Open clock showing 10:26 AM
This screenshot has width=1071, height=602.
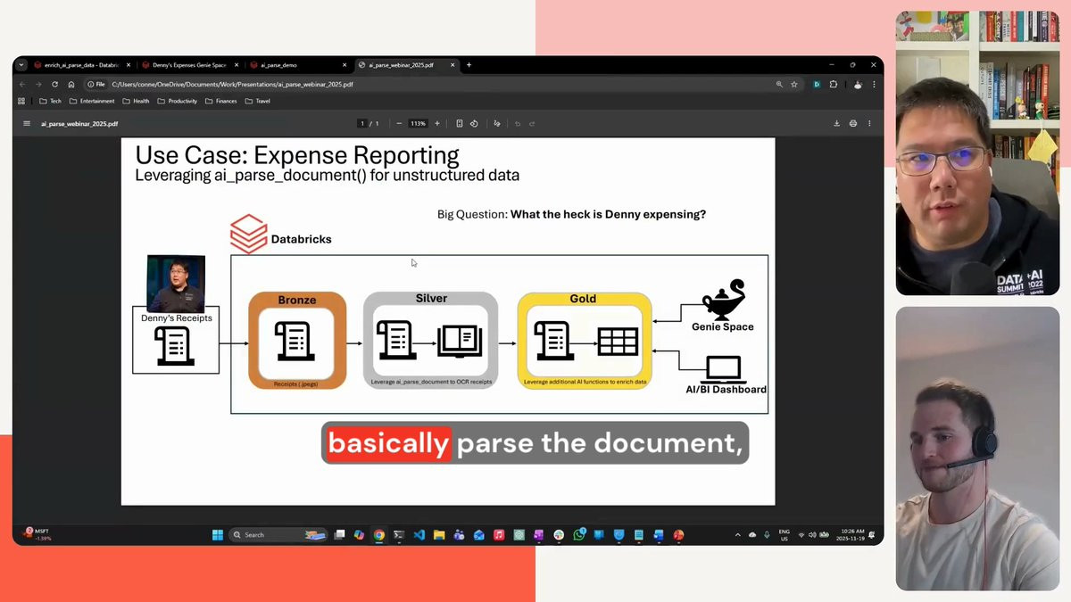click(x=851, y=535)
